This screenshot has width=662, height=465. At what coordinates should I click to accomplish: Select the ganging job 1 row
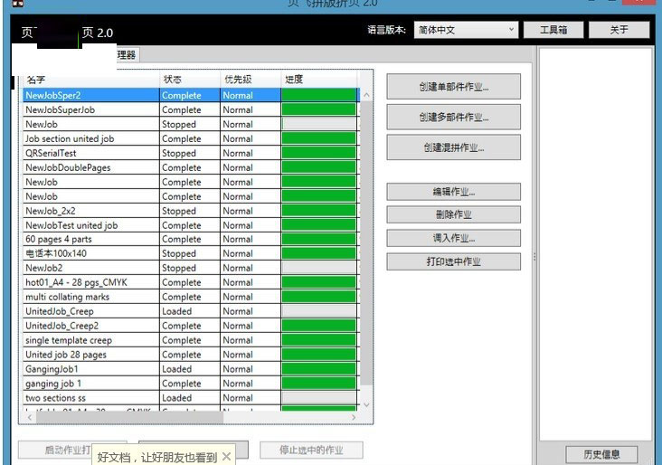(x=190, y=384)
